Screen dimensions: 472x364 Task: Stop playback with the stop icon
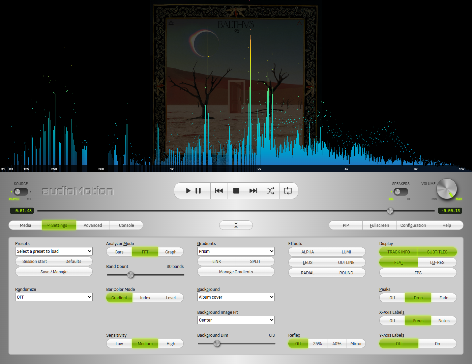tap(236, 191)
